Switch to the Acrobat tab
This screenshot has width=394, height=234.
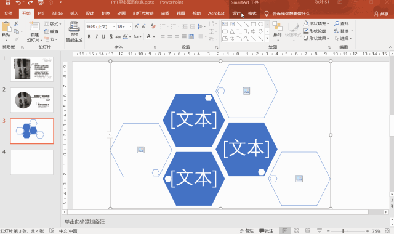pos(216,14)
